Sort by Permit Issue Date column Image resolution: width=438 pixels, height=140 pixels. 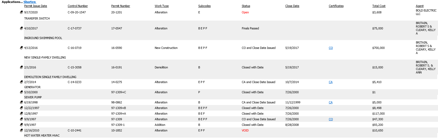click(x=36, y=6)
